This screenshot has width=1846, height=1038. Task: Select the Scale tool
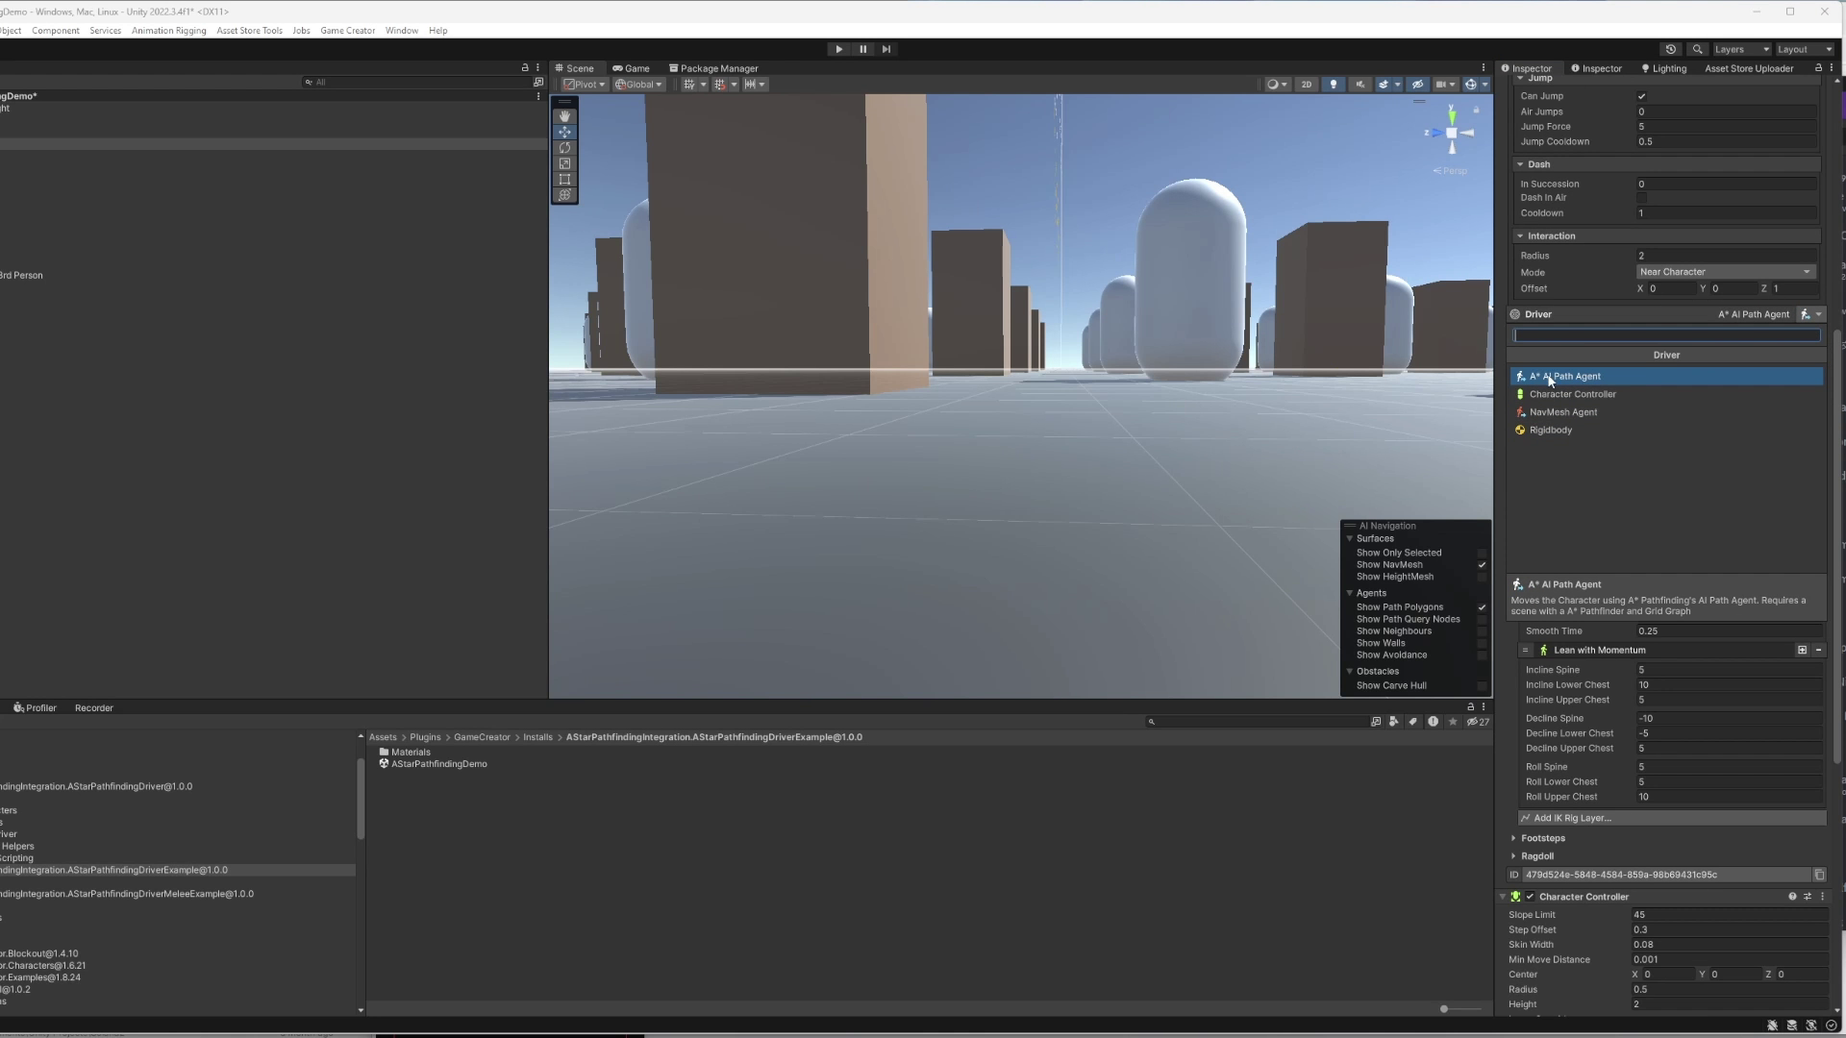point(564,163)
